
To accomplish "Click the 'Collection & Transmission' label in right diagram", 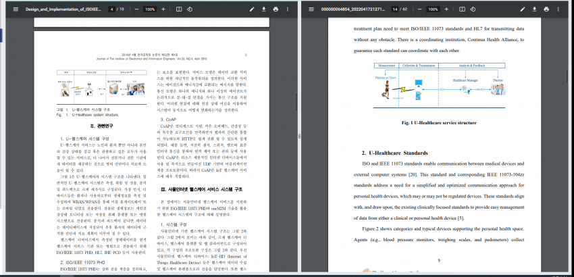I will (x=419, y=66).
